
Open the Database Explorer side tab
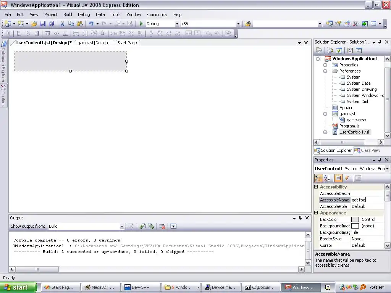(3, 61)
